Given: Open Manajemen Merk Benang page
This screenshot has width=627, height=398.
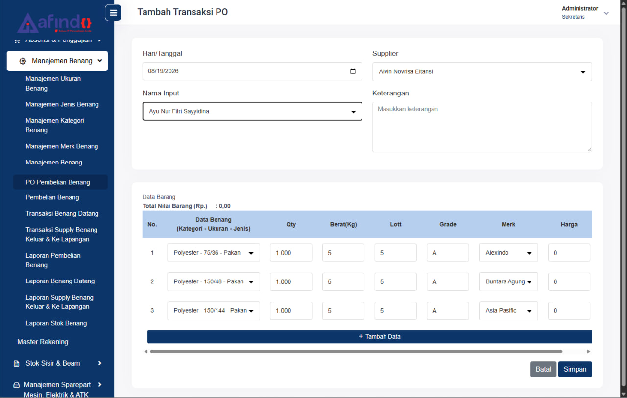Looking at the screenshot, I should click(62, 146).
